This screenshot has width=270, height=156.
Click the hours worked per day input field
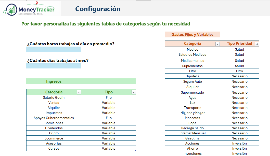click(x=54, y=49)
